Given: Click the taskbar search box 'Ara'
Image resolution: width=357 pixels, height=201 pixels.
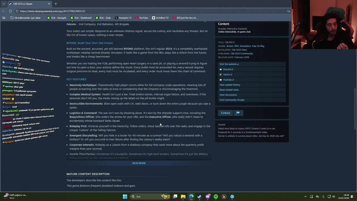Looking at the screenshot, I should click(x=151, y=197).
